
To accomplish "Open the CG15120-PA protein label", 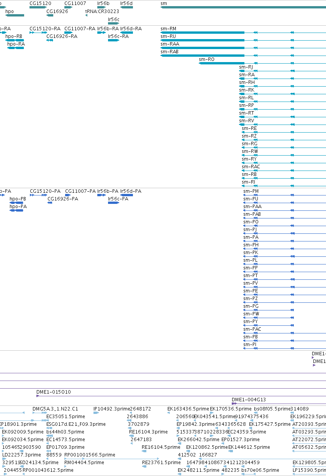I will pos(45,191).
